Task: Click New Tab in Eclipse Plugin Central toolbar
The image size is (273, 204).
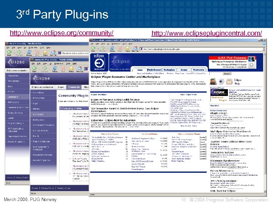Action: [135, 48]
